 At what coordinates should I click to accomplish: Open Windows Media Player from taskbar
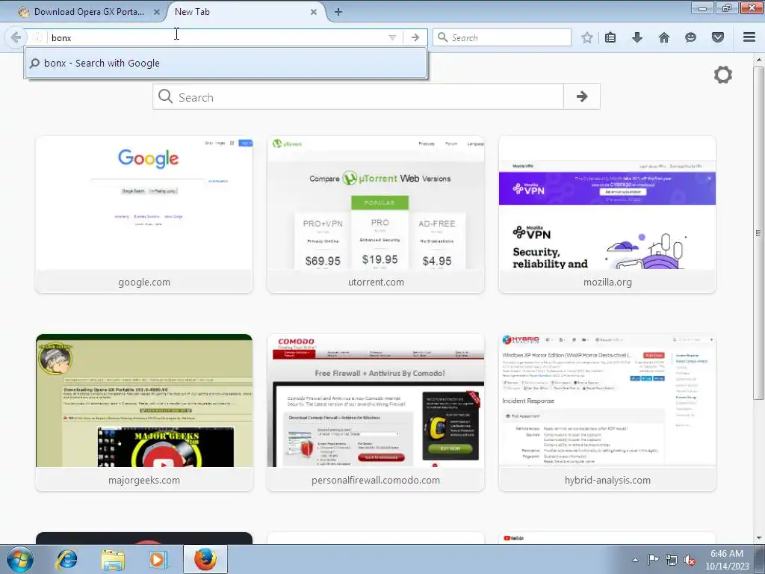[158, 559]
